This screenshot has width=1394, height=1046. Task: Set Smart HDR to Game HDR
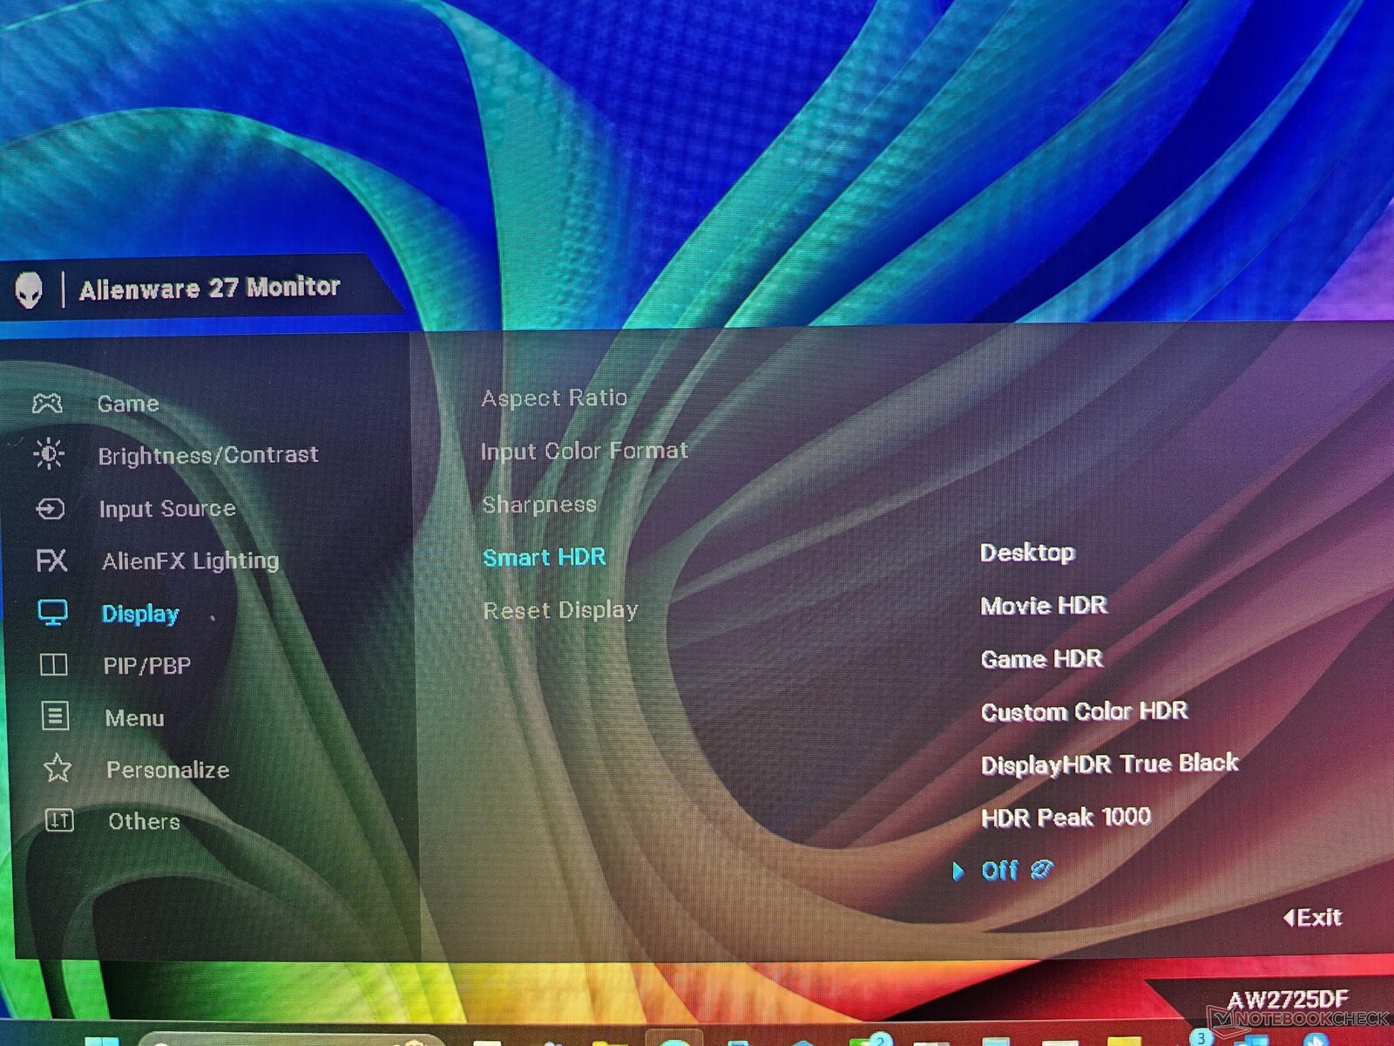click(1042, 659)
